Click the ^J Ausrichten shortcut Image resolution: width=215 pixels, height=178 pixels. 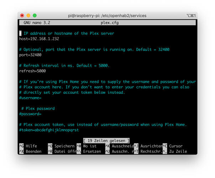(148, 146)
